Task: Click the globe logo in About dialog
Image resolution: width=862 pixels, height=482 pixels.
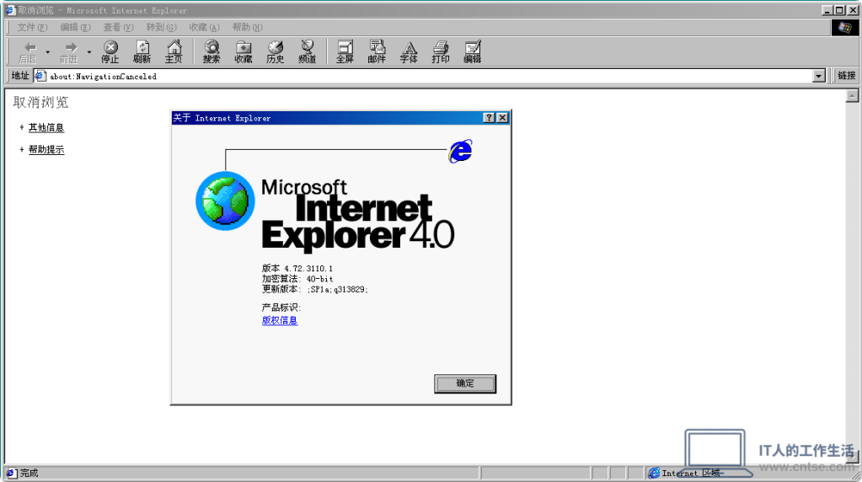Action: [x=225, y=201]
